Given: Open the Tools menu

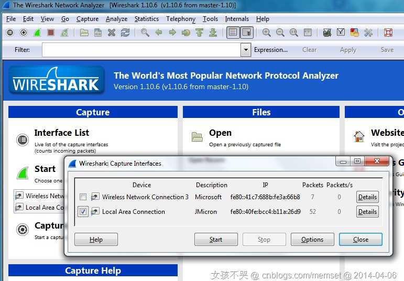Looking at the screenshot, I should coord(210,19).
